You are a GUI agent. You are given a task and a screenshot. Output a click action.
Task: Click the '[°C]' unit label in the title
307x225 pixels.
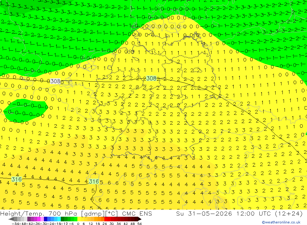click(x=112, y=214)
